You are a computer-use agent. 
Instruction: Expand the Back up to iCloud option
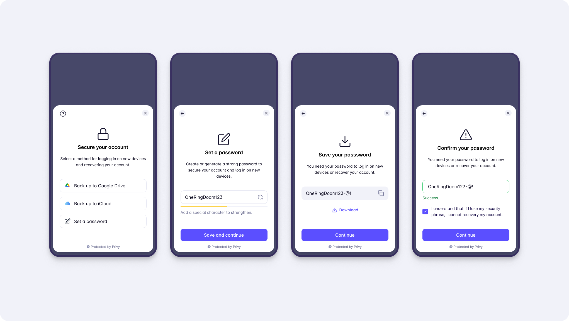[x=103, y=204]
